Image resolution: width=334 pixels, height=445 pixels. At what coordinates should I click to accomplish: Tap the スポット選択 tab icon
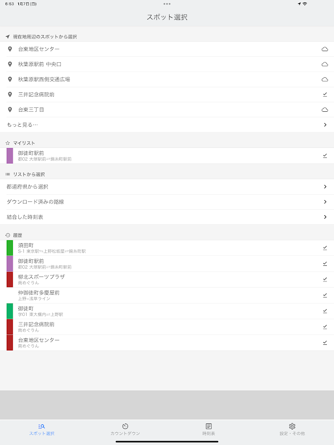click(x=42, y=426)
